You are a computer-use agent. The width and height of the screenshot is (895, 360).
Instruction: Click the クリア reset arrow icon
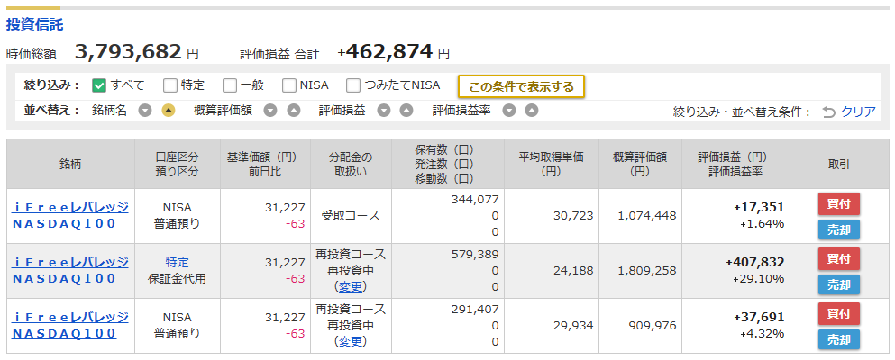[x=828, y=112]
